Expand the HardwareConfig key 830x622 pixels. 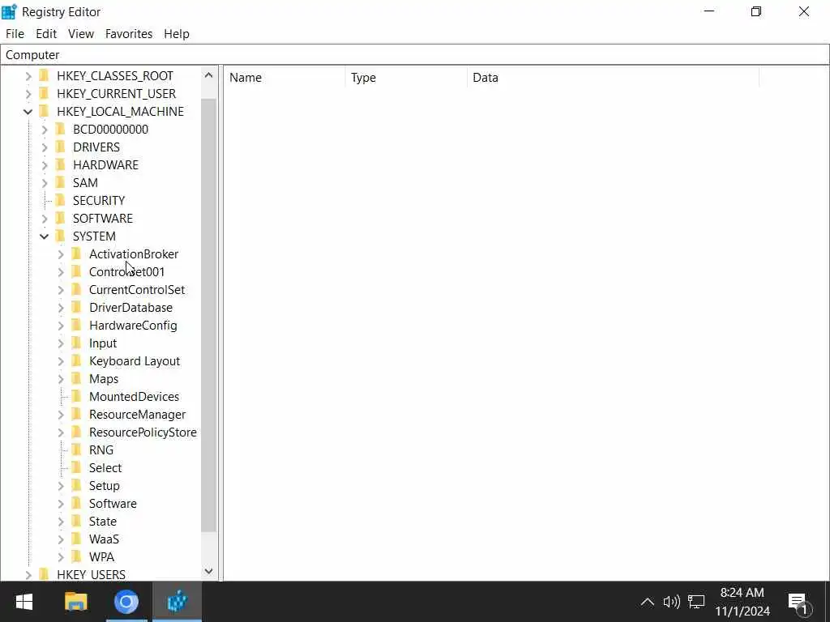pos(61,326)
